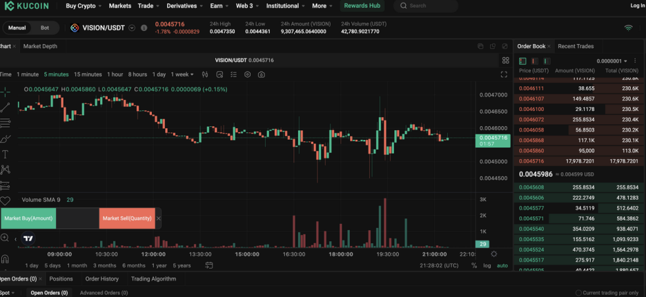Viewport: 646px width, 297px height.
Task: Open the candlestick chart style selector
Action: click(x=205, y=74)
